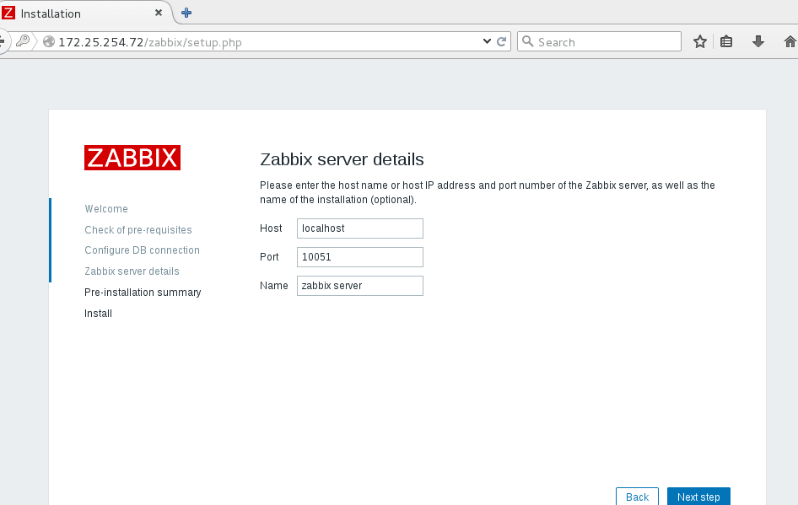Image resolution: width=798 pixels, height=505 pixels.
Task: Edit the Port field 10051
Action: 360,257
